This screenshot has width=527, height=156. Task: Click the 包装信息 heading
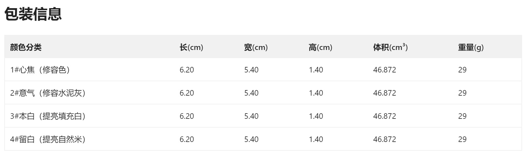[x=33, y=14]
